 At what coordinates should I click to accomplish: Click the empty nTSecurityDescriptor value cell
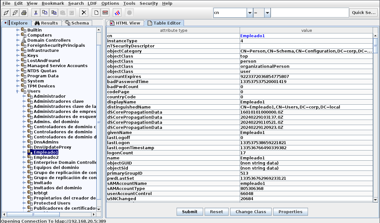(x=306, y=46)
